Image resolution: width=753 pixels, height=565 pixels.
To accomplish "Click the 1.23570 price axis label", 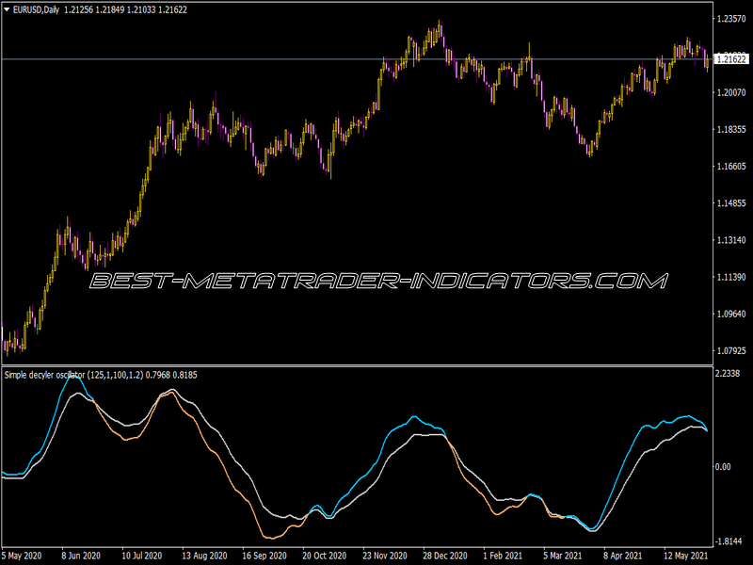I will pos(731,19).
